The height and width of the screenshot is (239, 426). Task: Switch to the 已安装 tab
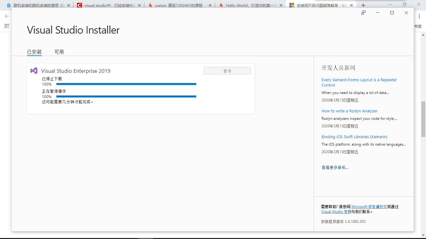(x=34, y=52)
